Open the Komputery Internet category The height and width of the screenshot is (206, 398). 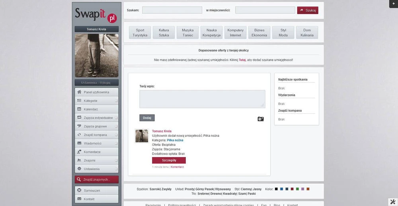coord(235,33)
